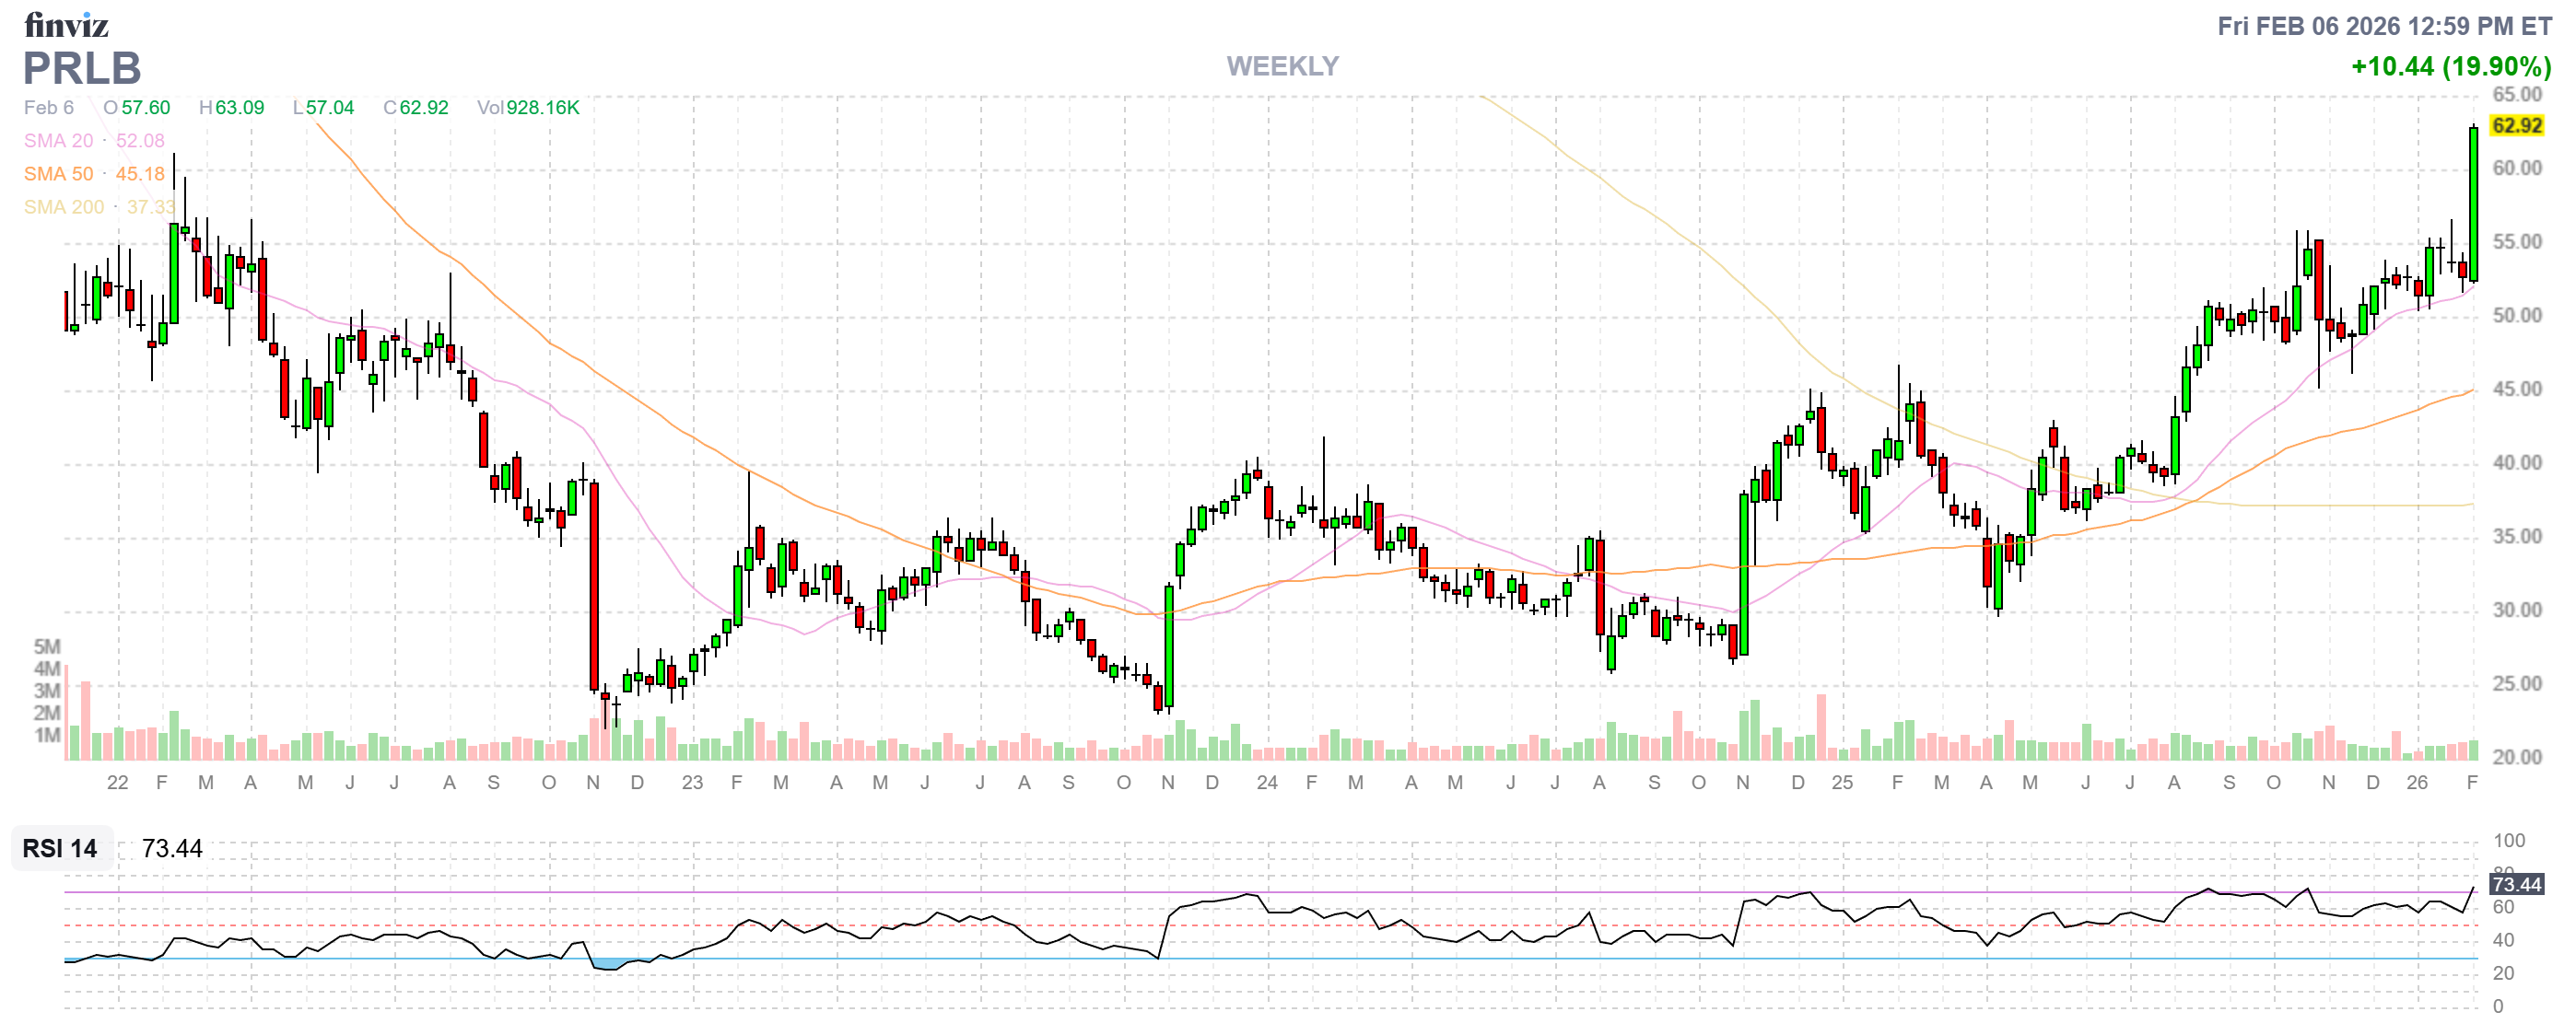Click the Vol 928.16K readout

(x=528, y=108)
